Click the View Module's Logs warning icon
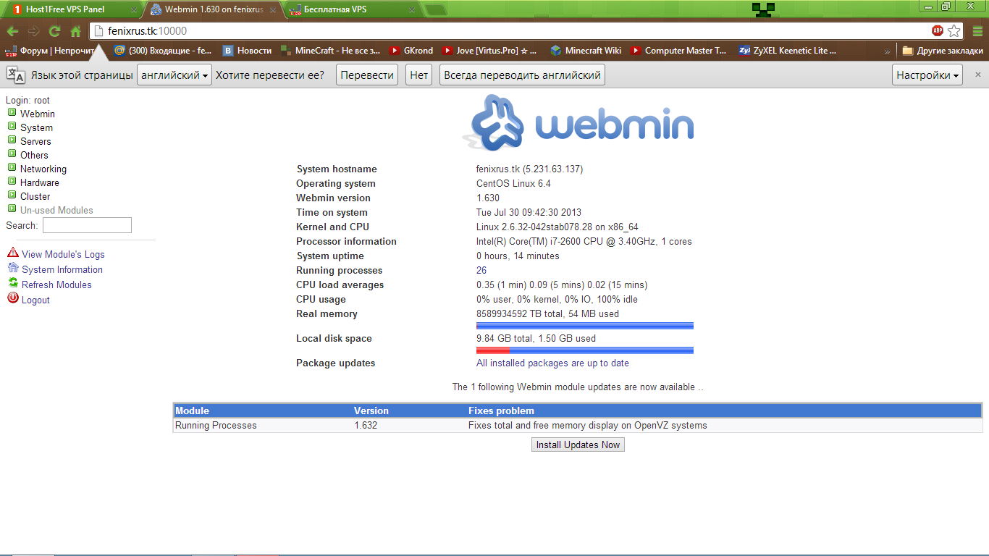The height and width of the screenshot is (556, 989). click(x=13, y=253)
